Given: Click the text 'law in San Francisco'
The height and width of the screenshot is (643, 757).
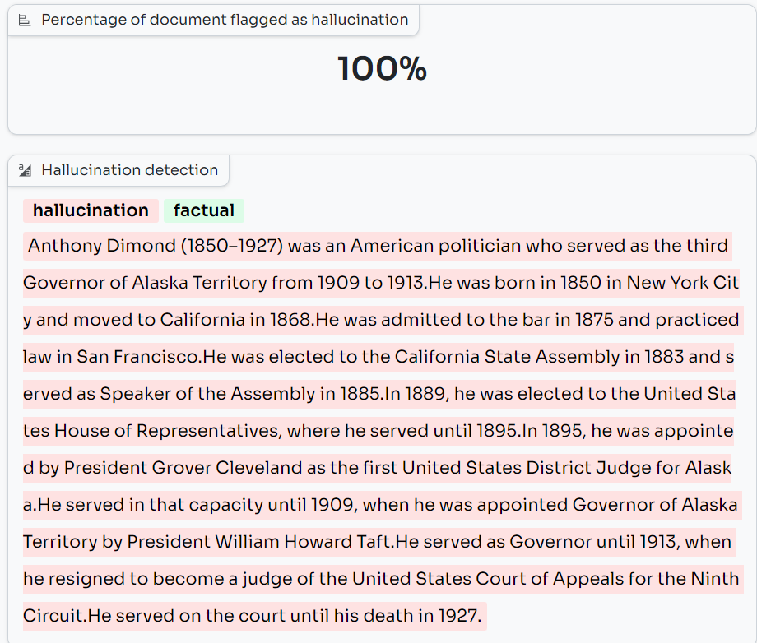Looking at the screenshot, I should point(110,357).
